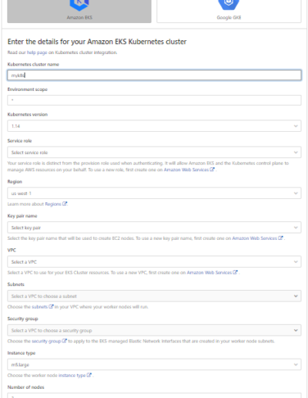308x398 pixels.
Task: Open the m5.large instance type dropdown
Action: [154, 365]
